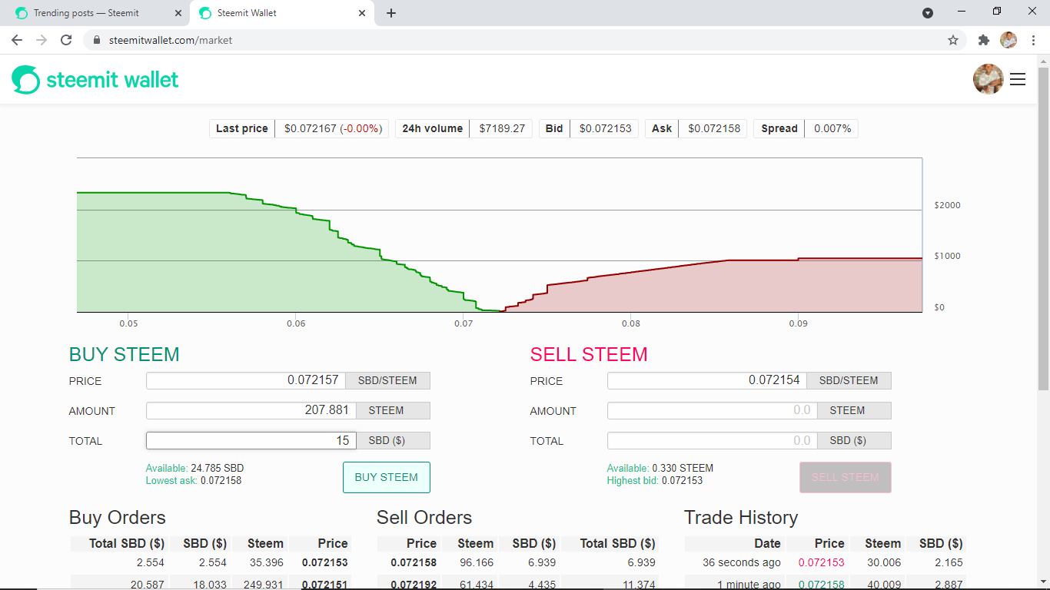Screen dimensions: 1050x590
Task: Click the SELL STEEM section heading
Action: 589,354
